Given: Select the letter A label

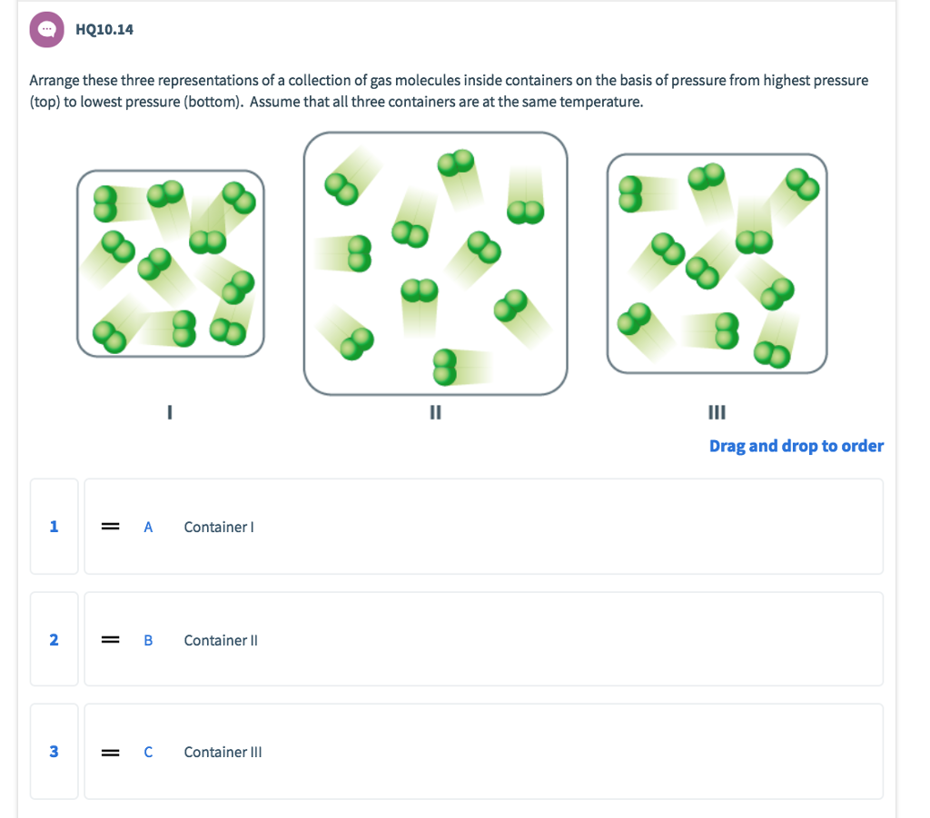Looking at the screenshot, I should pyautogui.click(x=148, y=527).
